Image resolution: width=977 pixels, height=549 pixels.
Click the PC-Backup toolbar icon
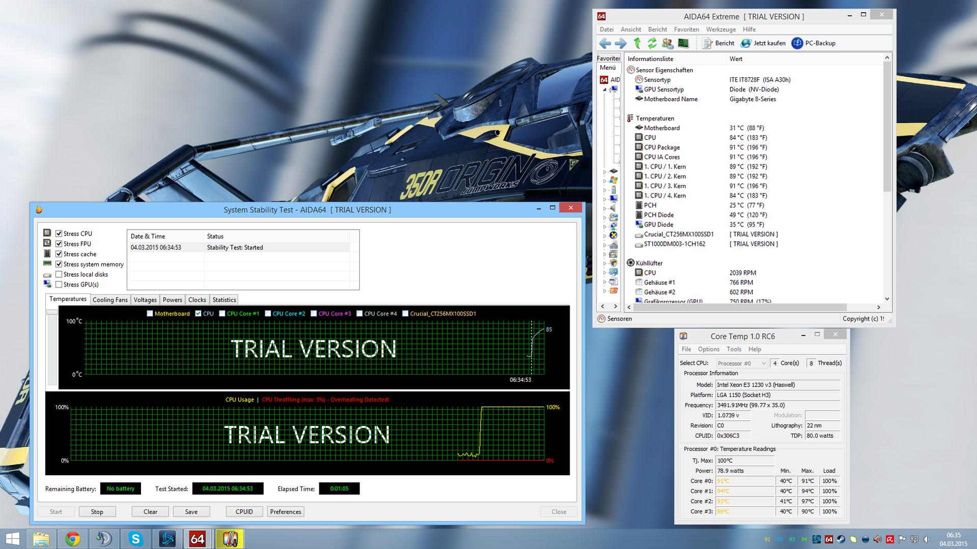pos(797,43)
